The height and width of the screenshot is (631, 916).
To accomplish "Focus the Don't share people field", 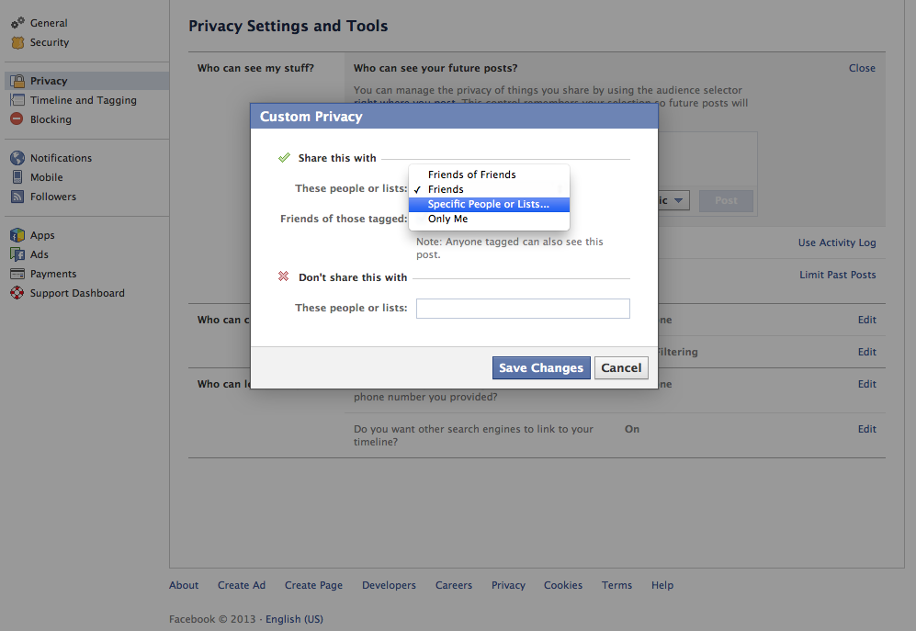I will (x=523, y=309).
